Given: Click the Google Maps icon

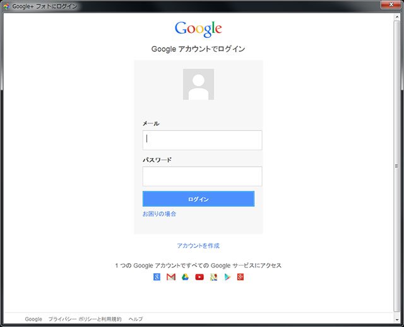Looking at the screenshot, I should [213, 277].
